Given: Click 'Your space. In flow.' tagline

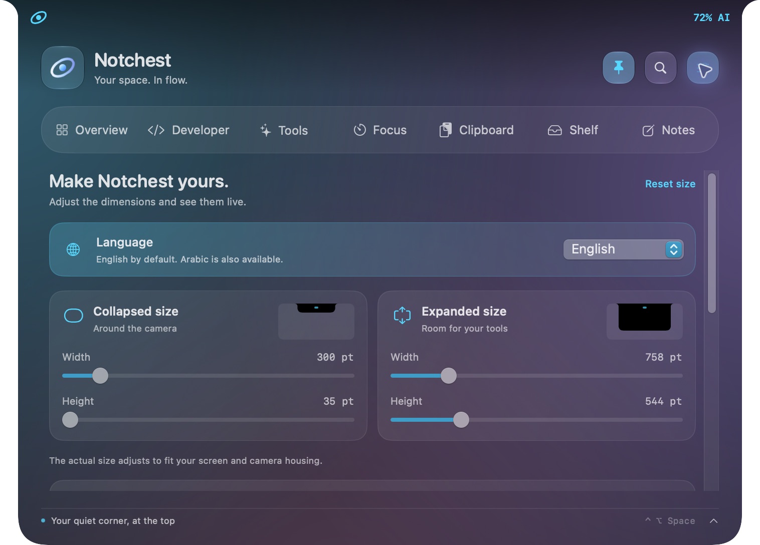Looking at the screenshot, I should [x=141, y=80].
